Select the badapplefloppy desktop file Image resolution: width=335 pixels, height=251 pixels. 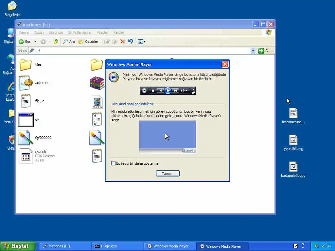(293, 170)
